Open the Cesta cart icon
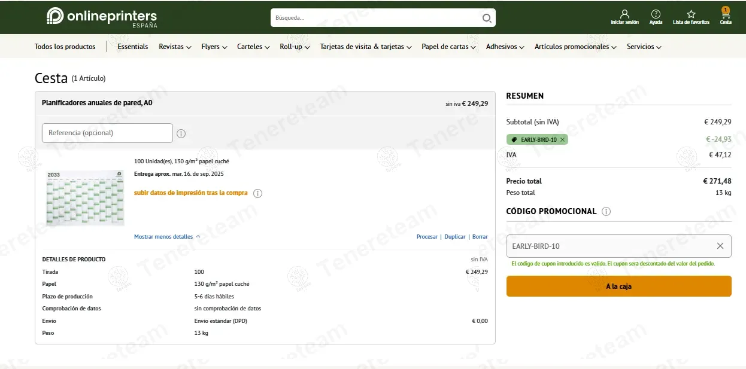This screenshot has height=369, width=746. (x=725, y=16)
